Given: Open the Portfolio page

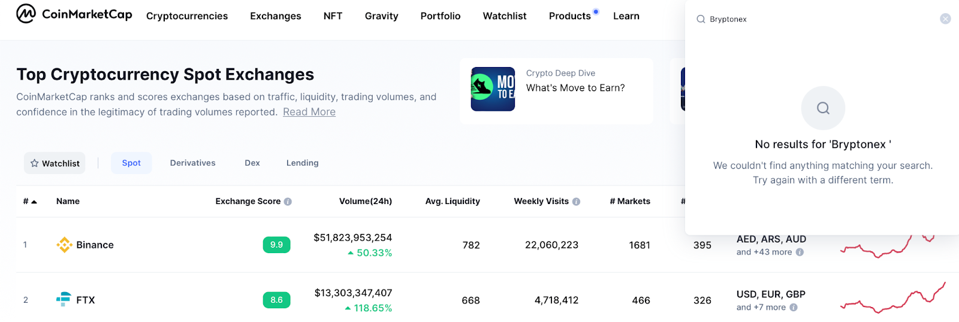Looking at the screenshot, I should click(441, 16).
